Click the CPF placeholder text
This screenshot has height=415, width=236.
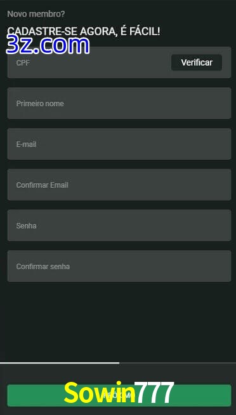[x=23, y=63]
